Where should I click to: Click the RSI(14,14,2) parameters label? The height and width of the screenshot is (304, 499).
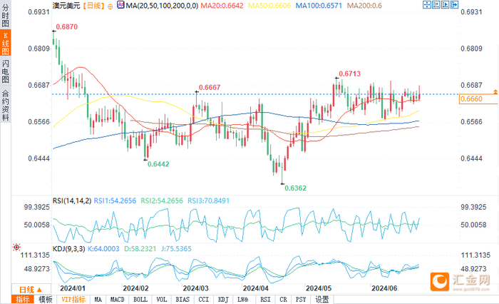tap(72, 201)
